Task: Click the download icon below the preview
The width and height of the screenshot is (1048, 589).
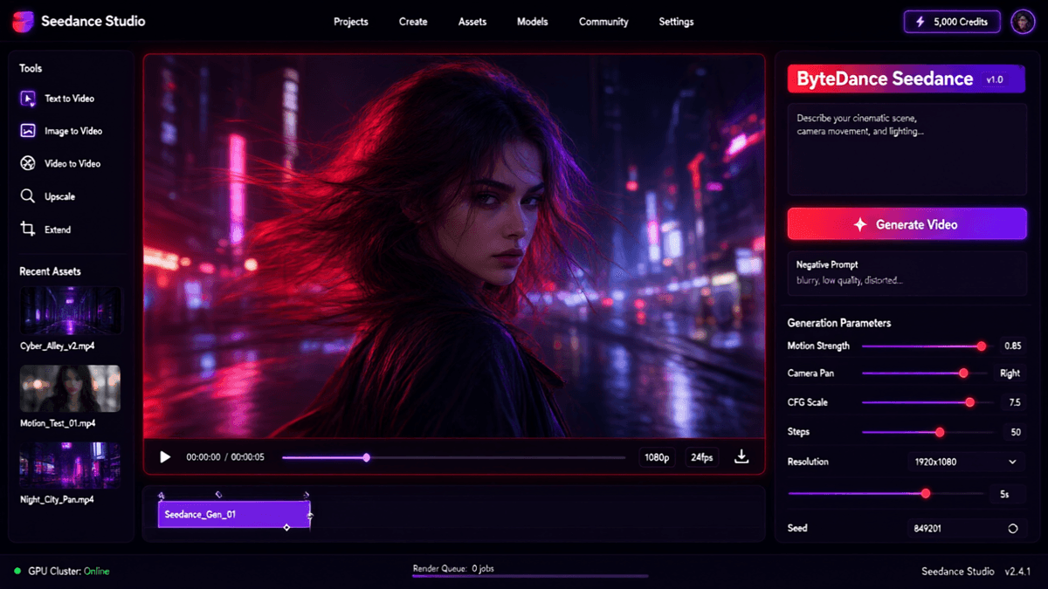Action: 741,456
